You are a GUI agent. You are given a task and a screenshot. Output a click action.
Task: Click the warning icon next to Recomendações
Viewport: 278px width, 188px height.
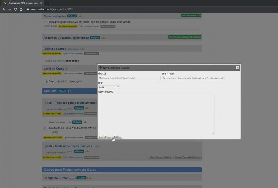pyautogui.click(x=80, y=16)
